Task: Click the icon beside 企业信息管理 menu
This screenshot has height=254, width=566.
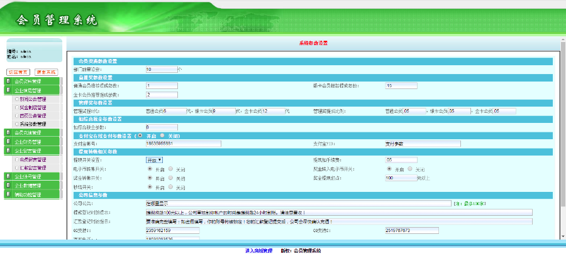Action: 8,90
